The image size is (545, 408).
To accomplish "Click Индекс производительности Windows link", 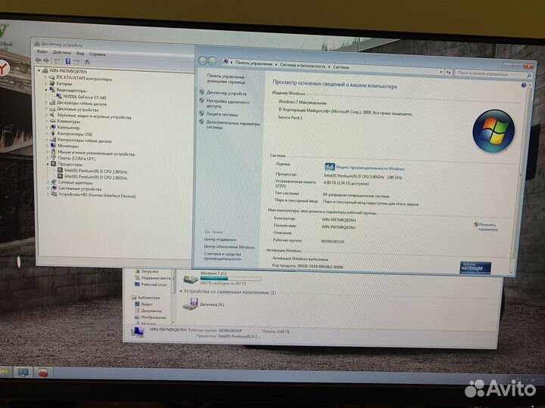I will [370, 168].
